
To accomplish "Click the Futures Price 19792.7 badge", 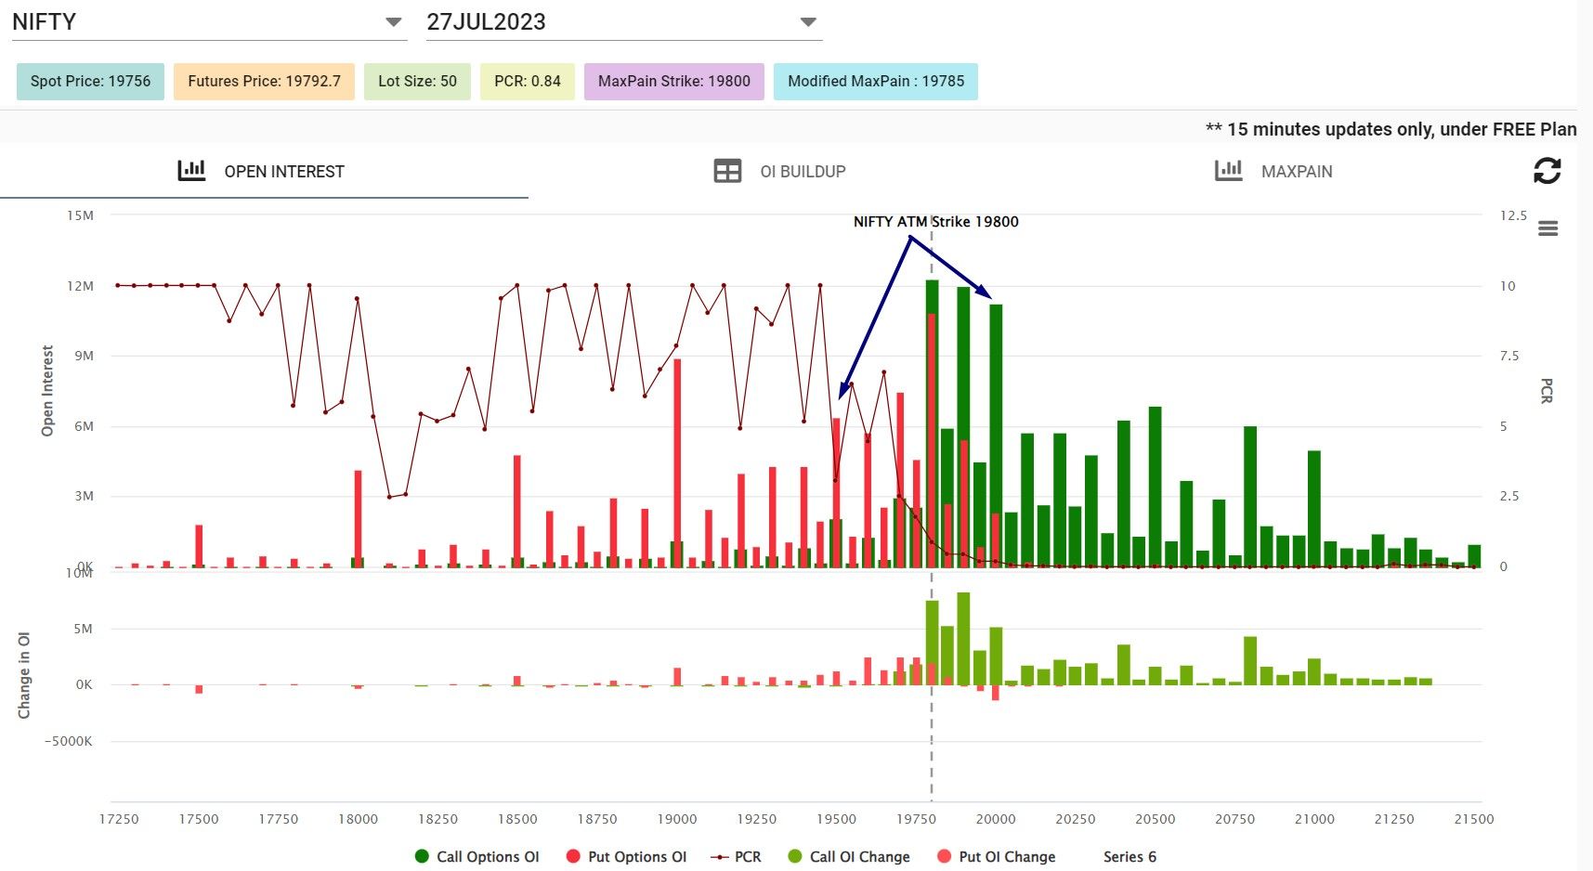I will coord(264,81).
